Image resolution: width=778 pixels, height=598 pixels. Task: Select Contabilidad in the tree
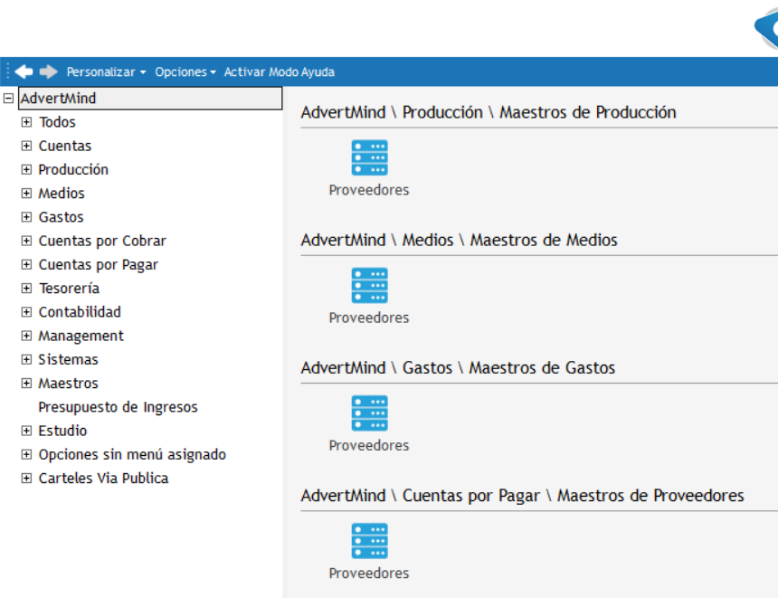point(80,312)
